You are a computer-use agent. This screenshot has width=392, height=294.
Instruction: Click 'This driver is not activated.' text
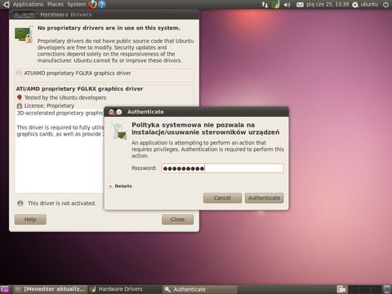coord(62,203)
